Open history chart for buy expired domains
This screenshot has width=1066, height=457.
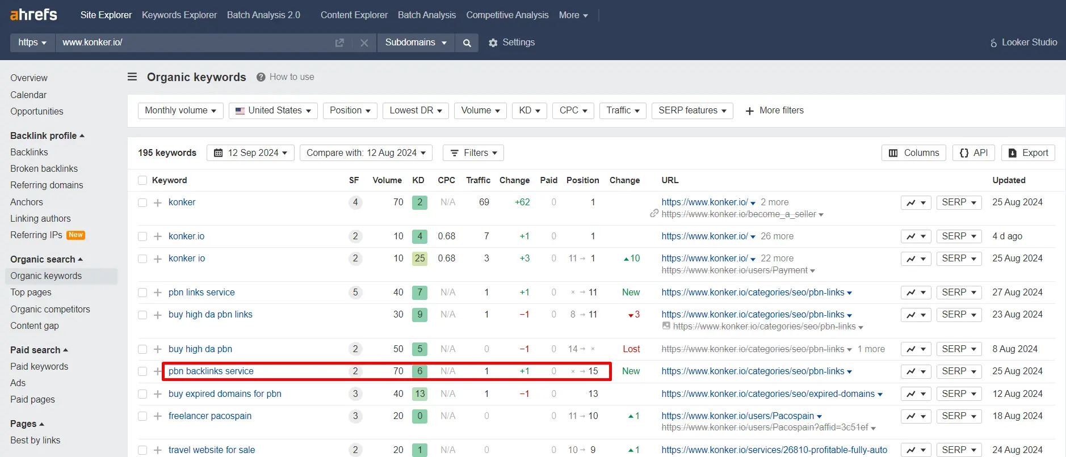[x=916, y=394]
